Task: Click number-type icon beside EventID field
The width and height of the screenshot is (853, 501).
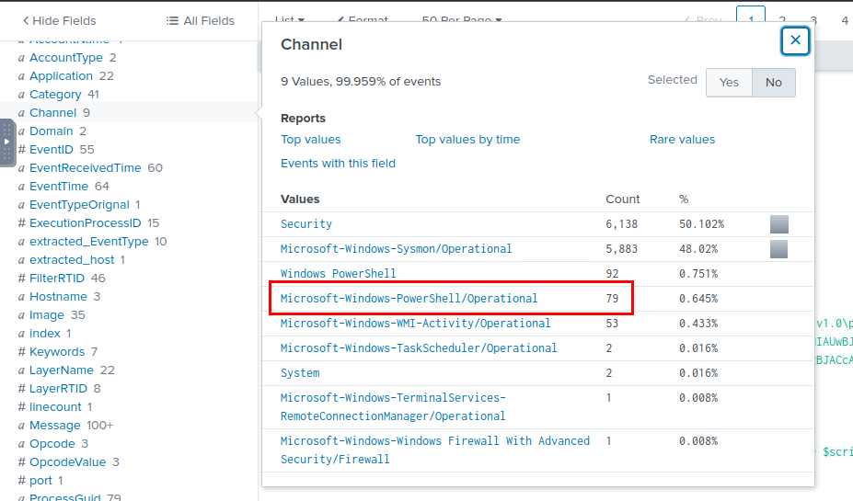Action: [21, 150]
